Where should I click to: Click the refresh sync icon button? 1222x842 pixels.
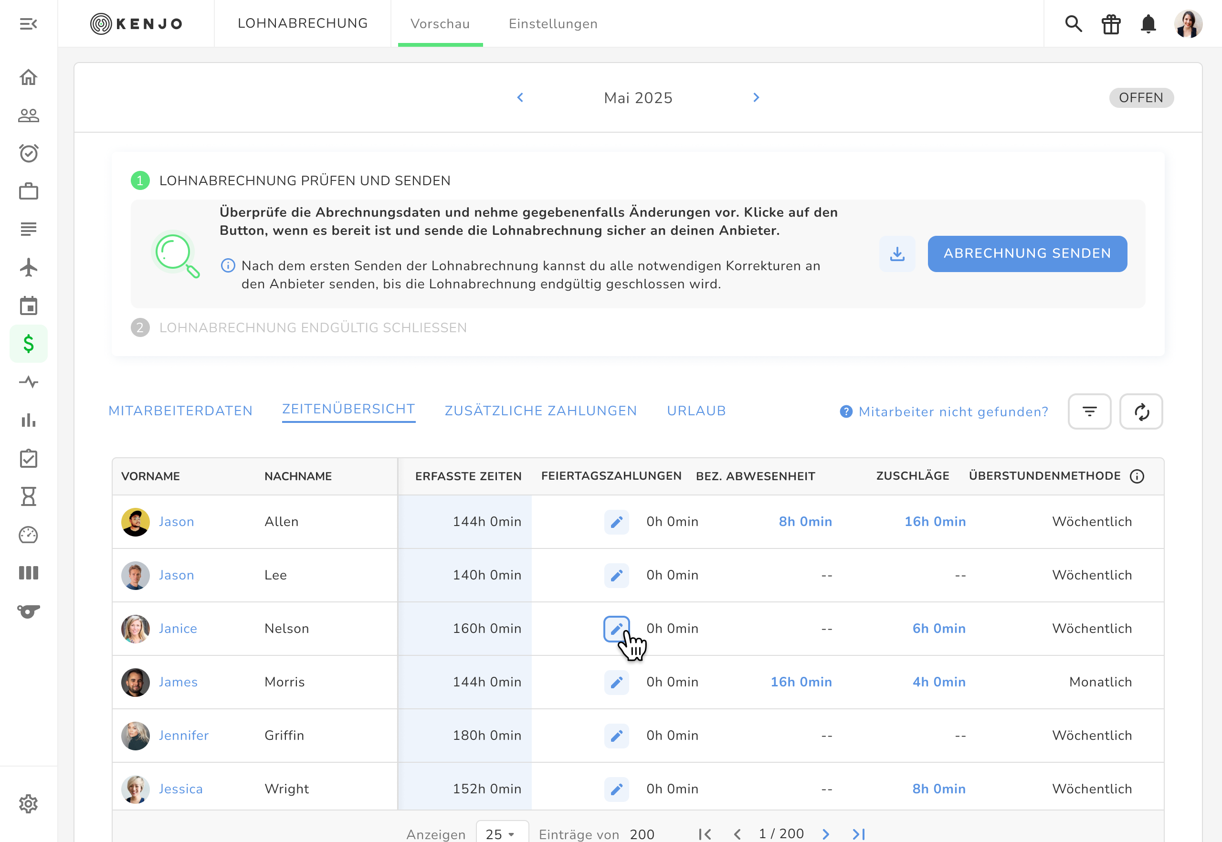point(1141,411)
